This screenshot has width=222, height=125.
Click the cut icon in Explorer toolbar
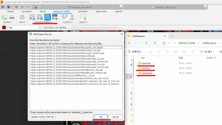150,52
